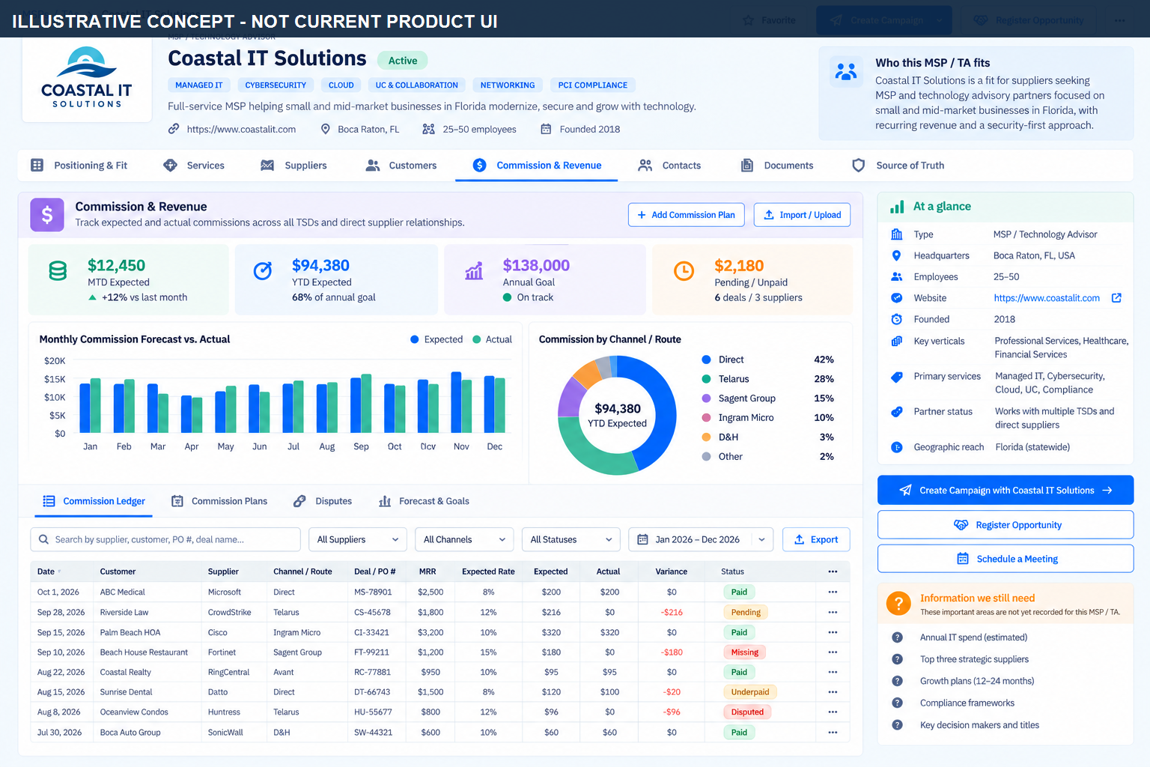The image size is (1150, 767).
Task: Open row options ellipsis for Sunrise Dental
Action: [833, 692]
